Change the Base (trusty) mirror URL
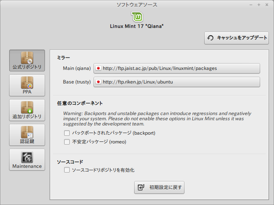Screen dimensions: 274x205 point(177,82)
